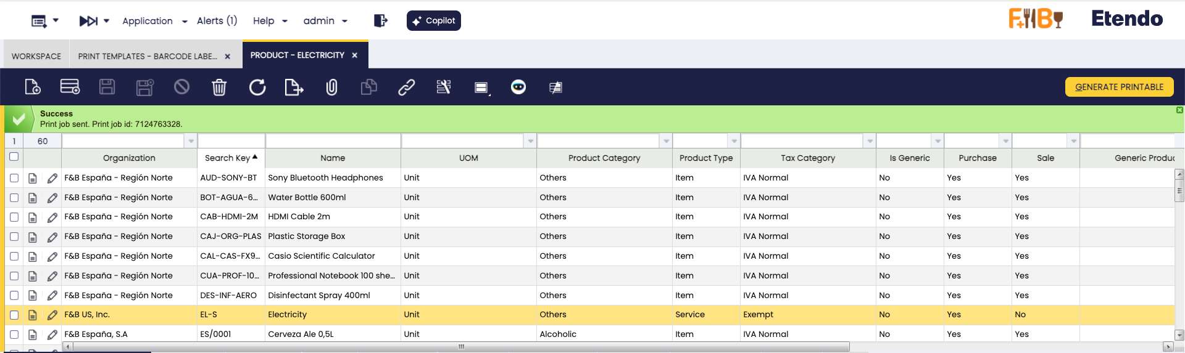The width and height of the screenshot is (1185, 353).
Task: Click the New Document toolbar icon
Action: [x=33, y=87]
